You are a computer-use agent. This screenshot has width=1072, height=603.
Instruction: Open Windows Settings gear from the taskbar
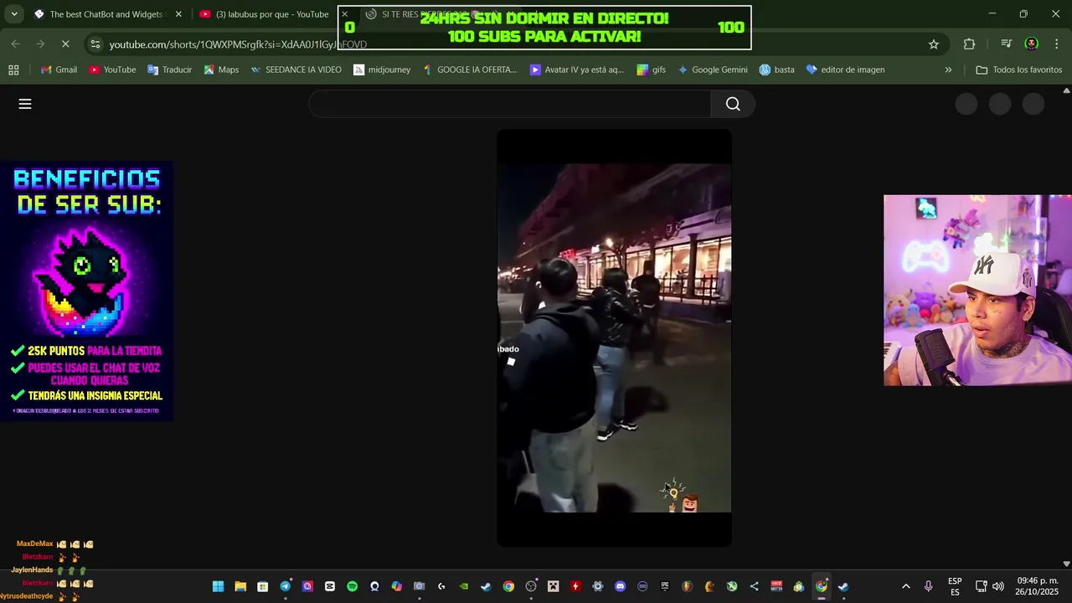coord(598,586)
